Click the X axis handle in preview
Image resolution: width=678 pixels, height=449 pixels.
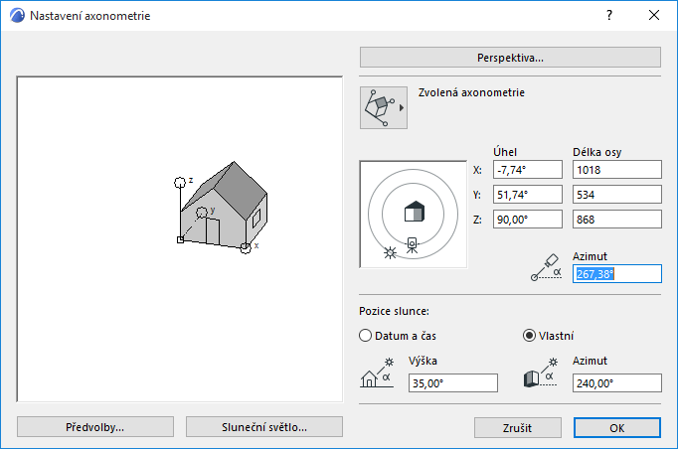coord(246,248)
